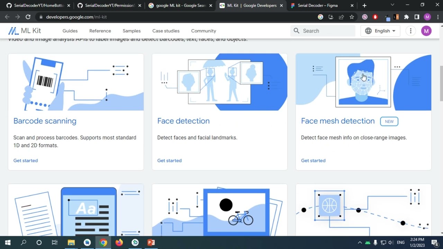The height and width of the screenshot is (249, 443).
Task: Click the ML Kit logo
Action: pos(24,31)
